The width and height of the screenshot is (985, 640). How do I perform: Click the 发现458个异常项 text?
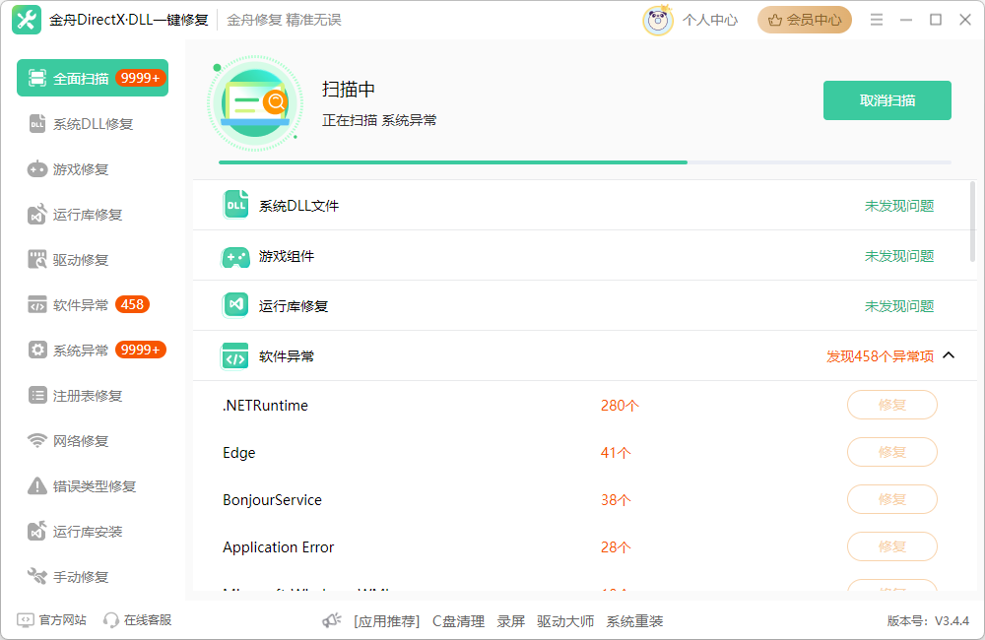pyautogui.click(x=880, y=356)
